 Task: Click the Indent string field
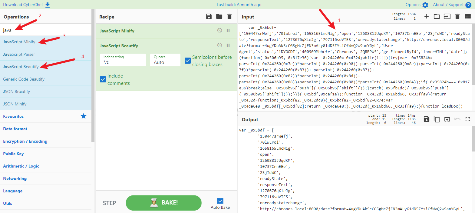123,60
